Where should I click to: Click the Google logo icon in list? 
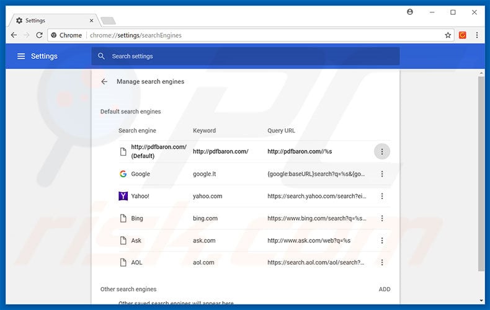123,174
